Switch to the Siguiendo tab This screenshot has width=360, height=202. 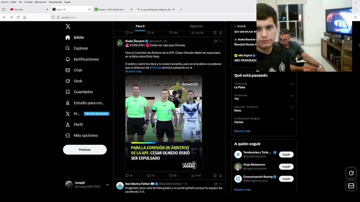196,26
